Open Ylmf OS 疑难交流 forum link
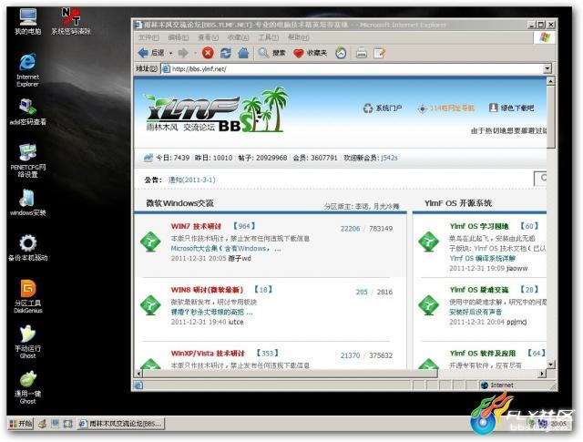This screenshot has width=583, height=442. 479,290
